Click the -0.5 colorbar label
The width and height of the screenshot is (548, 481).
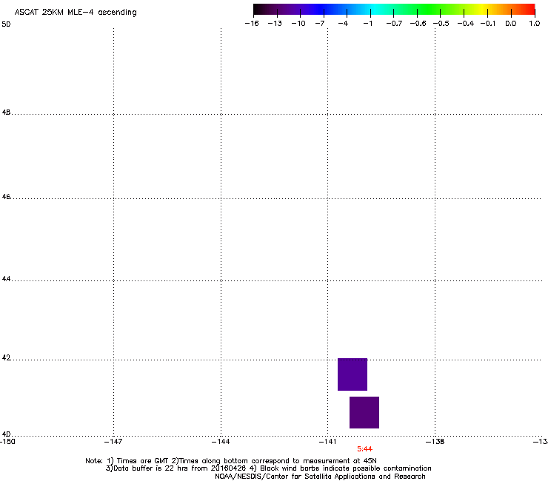coord(441,24)
